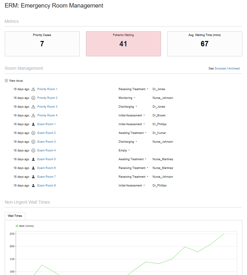The image size is (247, 275).
Task: Open Priority Room 2 Monitoring status dropdown
Action: pos(127,98)
